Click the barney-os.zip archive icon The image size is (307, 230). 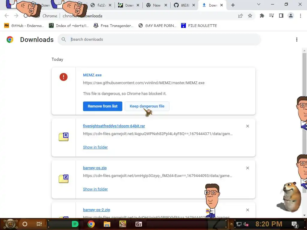tap(64, 178)
